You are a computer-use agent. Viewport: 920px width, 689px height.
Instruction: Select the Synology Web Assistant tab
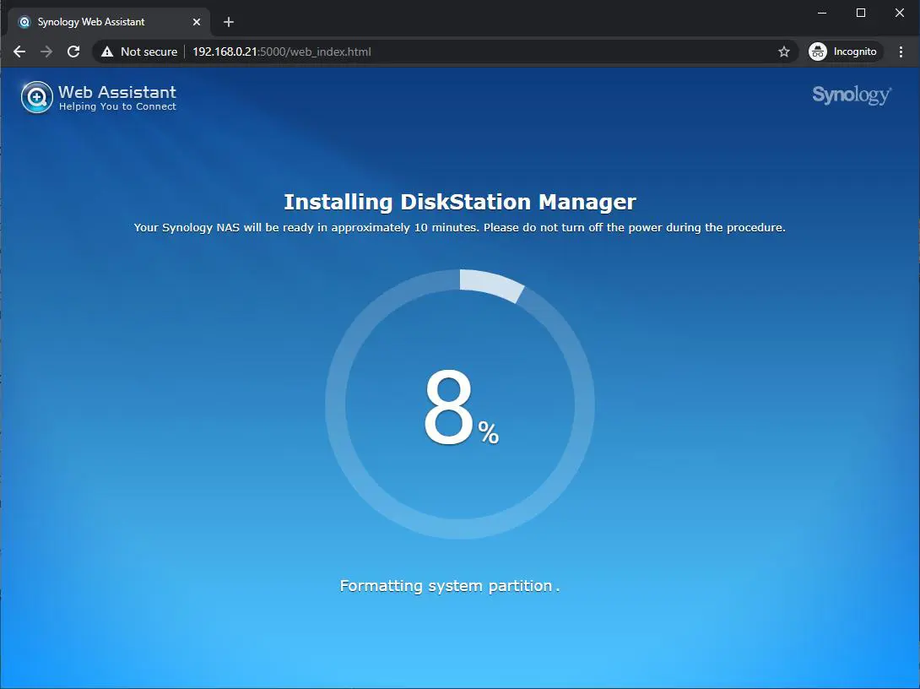point(109,22)
